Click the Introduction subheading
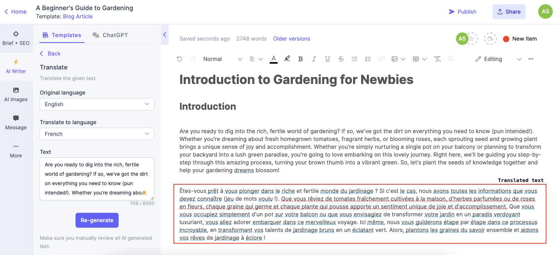The width and height of the screenshot is (559, 255). pos(207,107)
